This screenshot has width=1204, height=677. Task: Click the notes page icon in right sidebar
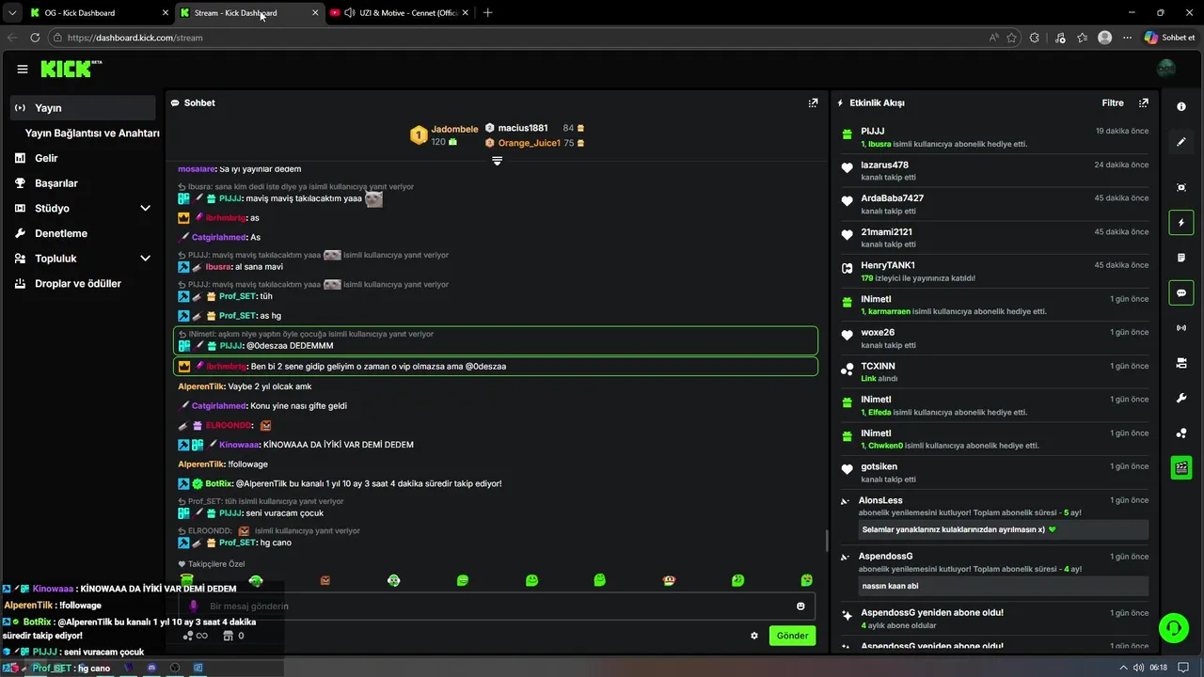(1181, 258)
